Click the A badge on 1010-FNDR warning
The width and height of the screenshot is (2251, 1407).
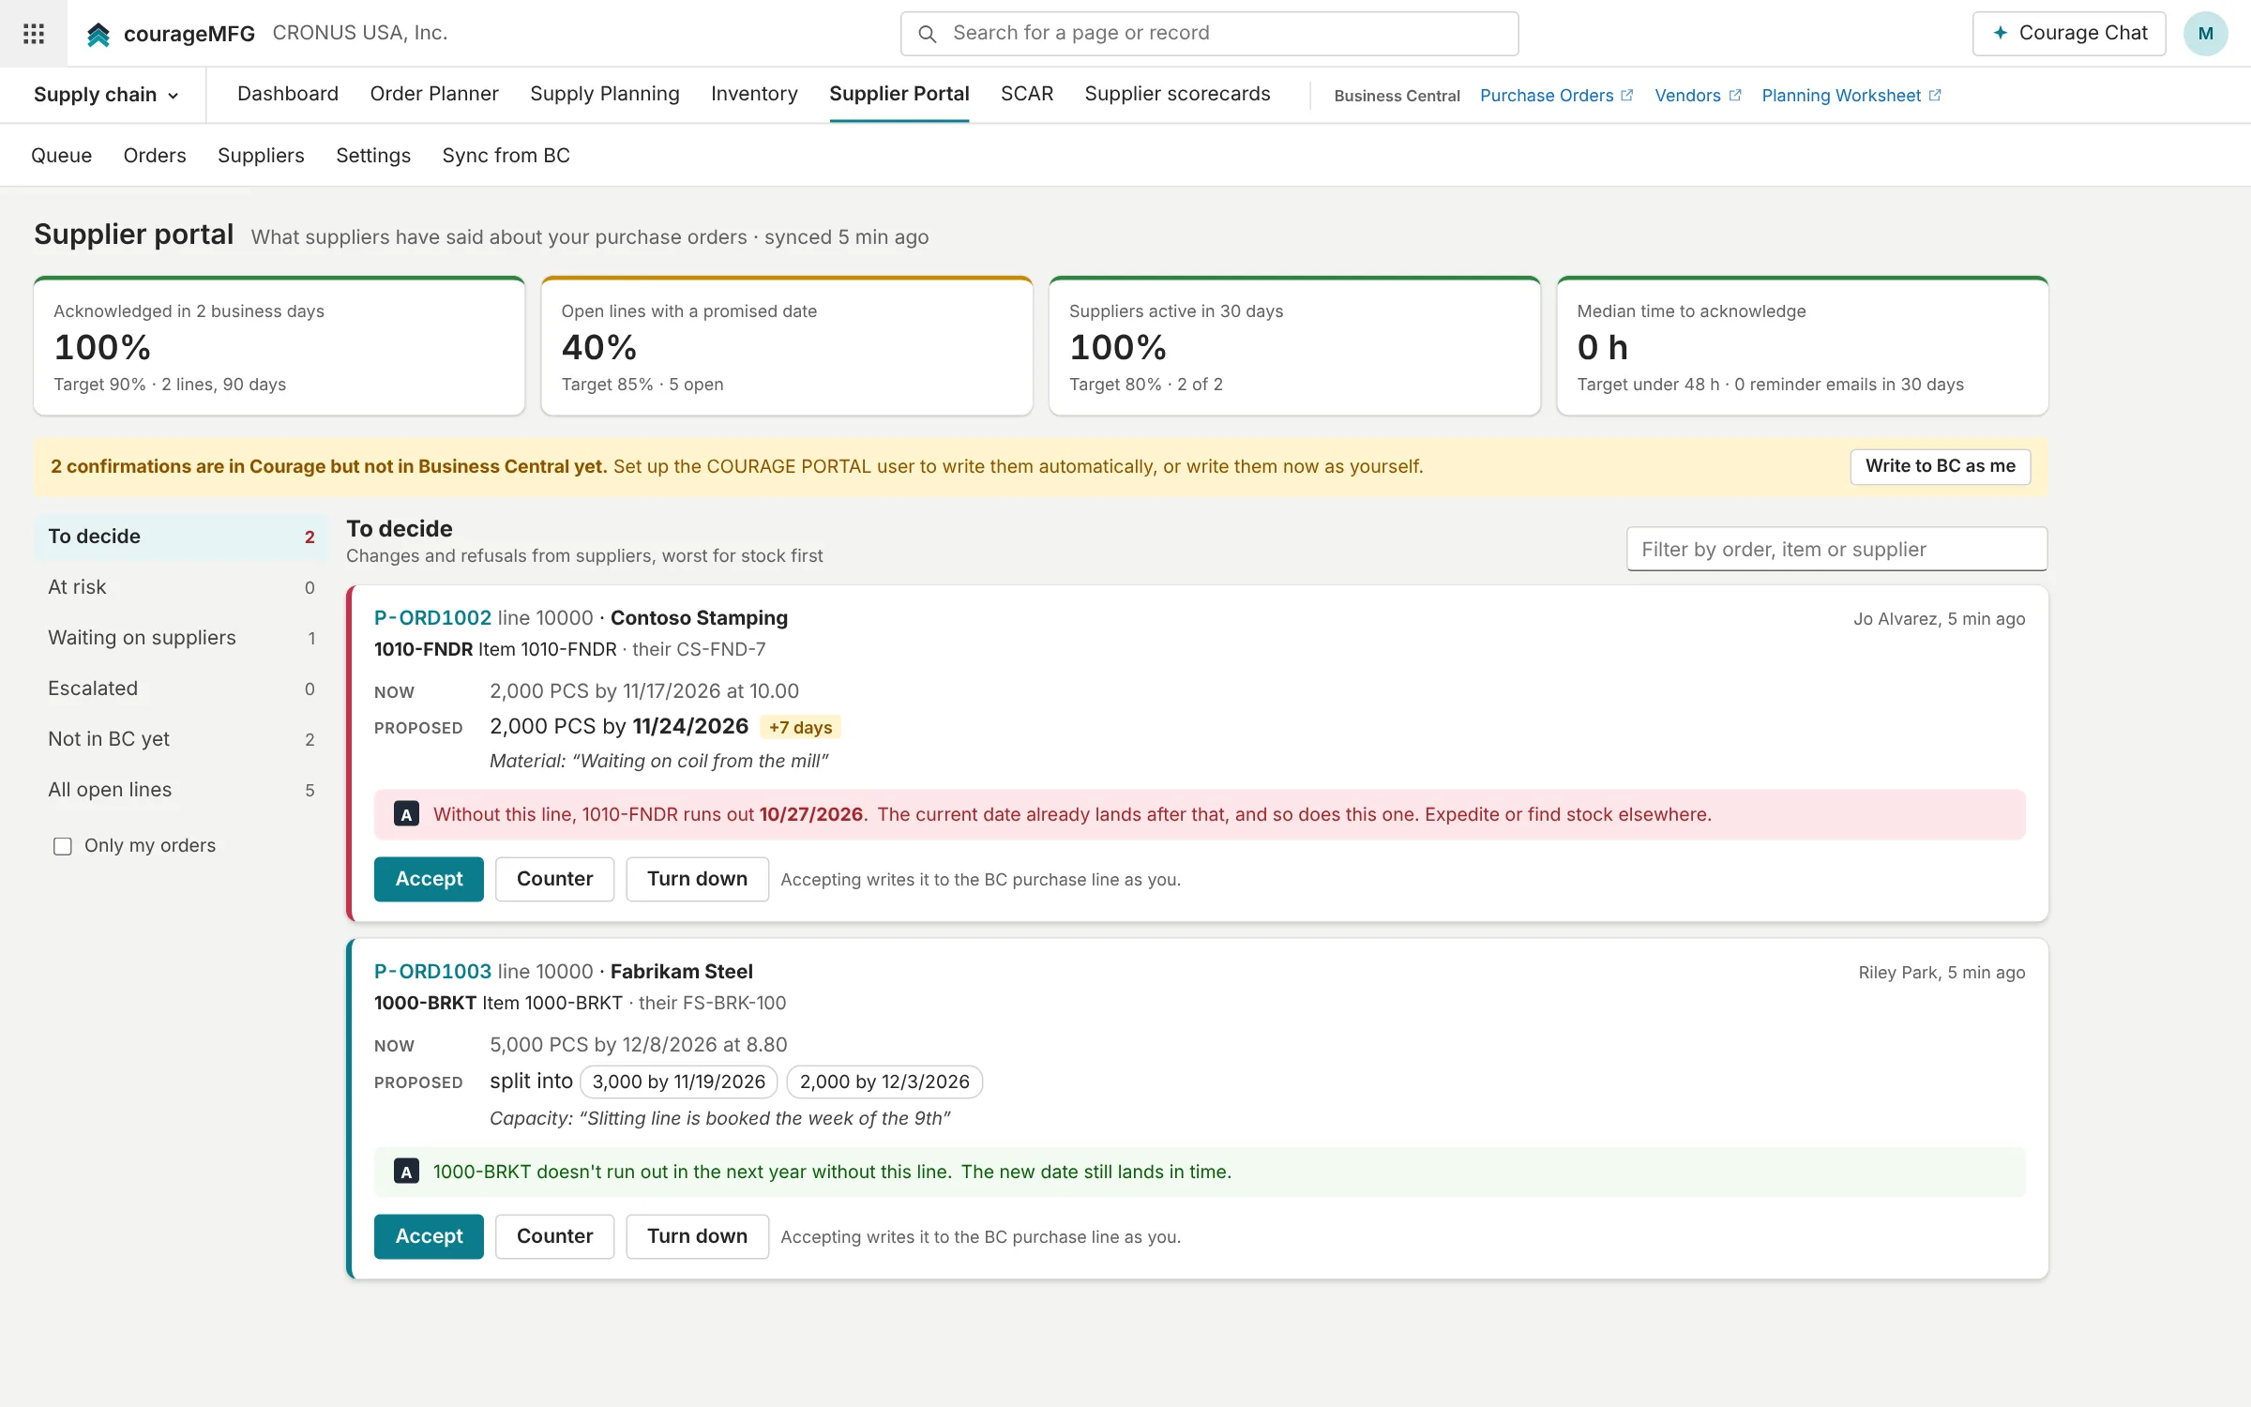click(406, 814)
